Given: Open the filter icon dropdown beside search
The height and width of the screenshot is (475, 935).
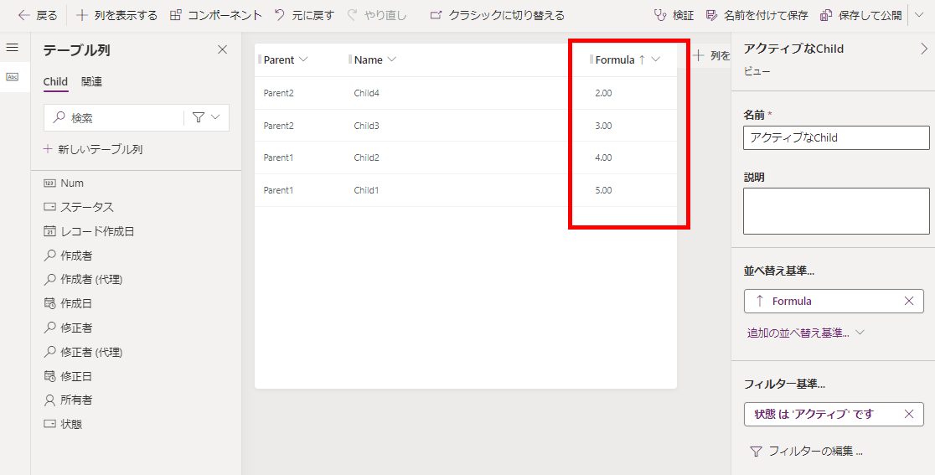Looking at the screenshot, I should pos(206,118).
